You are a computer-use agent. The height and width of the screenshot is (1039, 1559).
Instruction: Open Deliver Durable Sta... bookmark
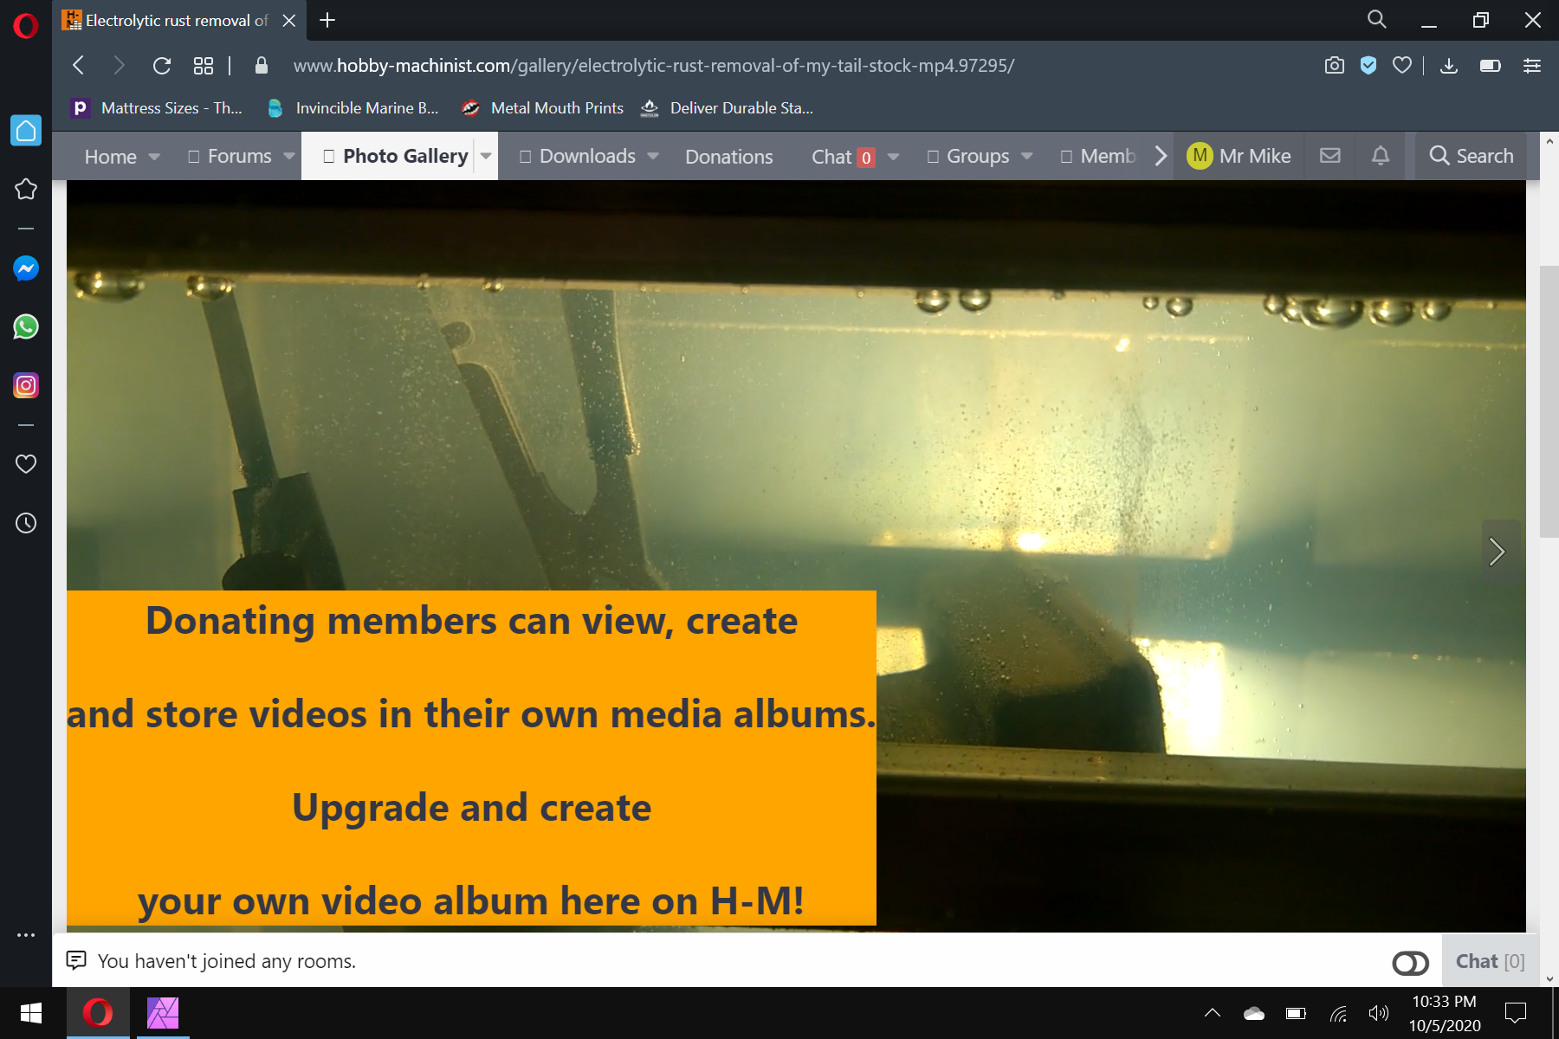[727, 108]
